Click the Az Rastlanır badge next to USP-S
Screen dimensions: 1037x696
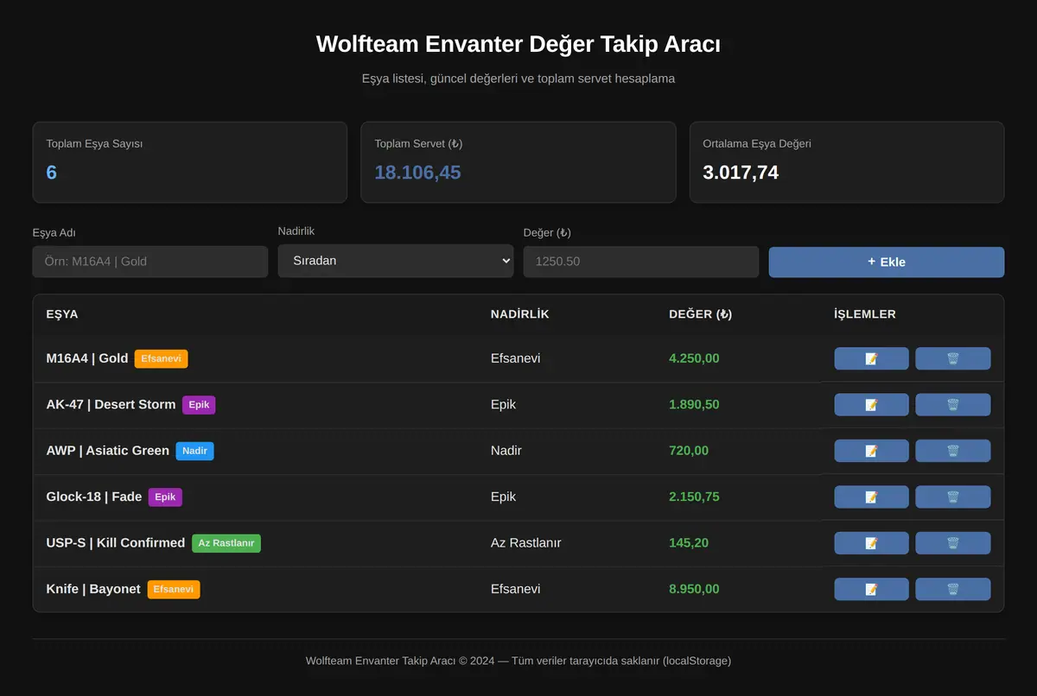[x=226, y=543]
